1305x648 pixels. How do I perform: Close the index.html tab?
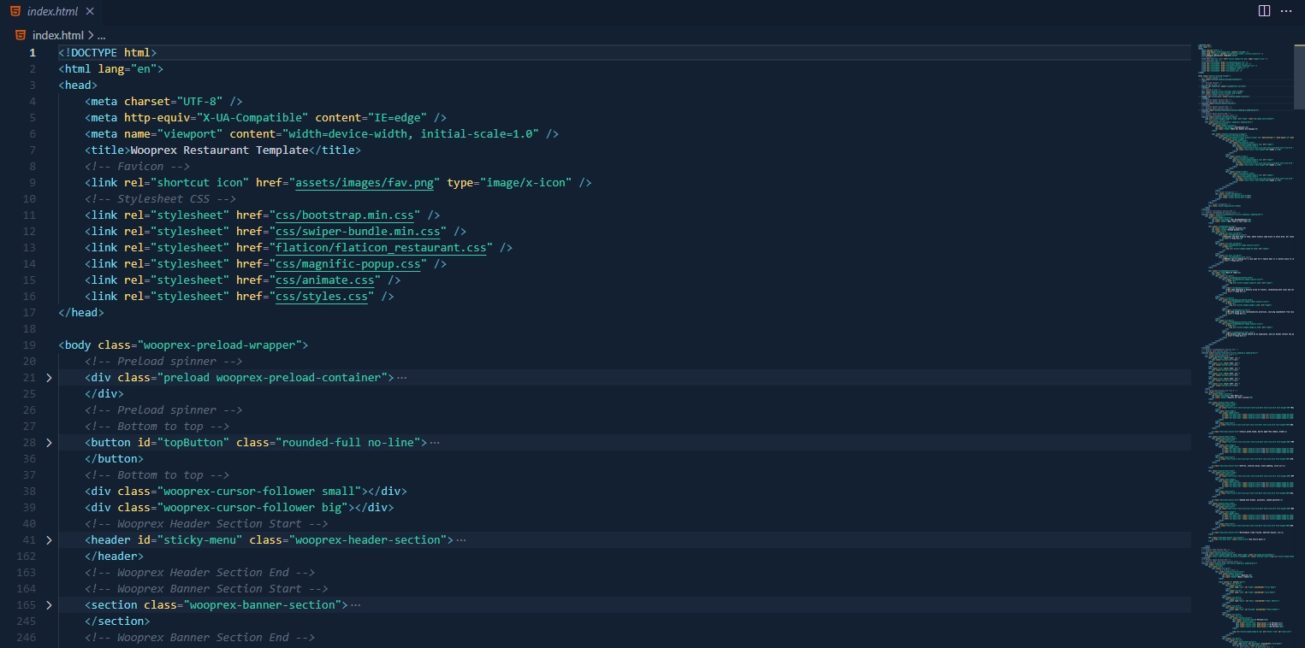click(x=89, y=11)
